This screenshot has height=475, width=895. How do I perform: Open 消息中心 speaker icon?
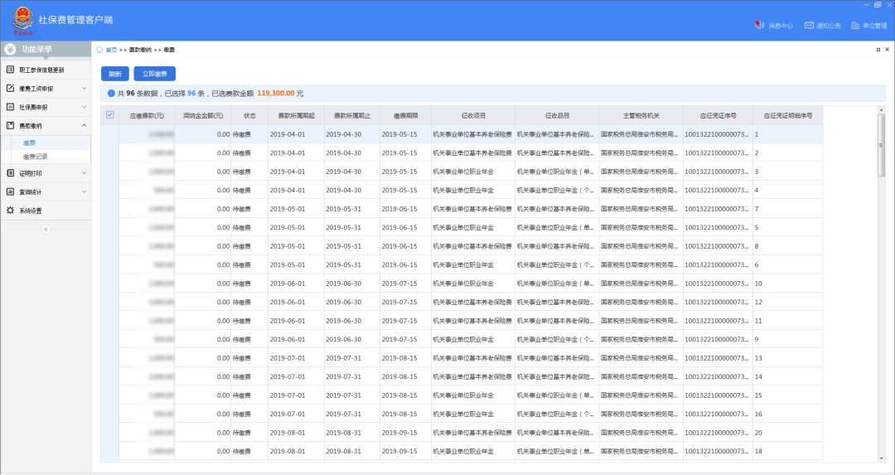759,25
